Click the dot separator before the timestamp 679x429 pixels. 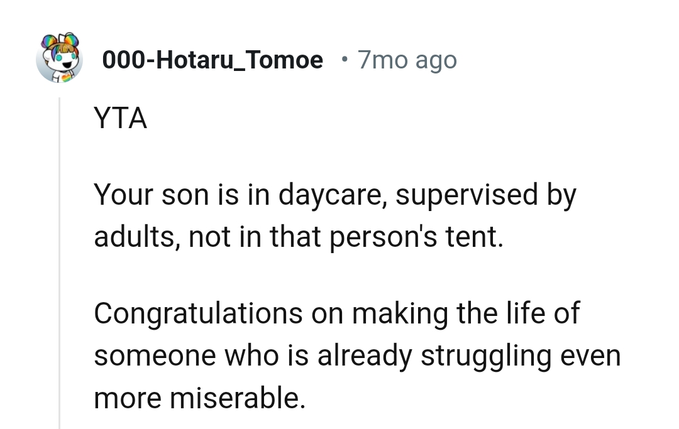coord(343,60)
